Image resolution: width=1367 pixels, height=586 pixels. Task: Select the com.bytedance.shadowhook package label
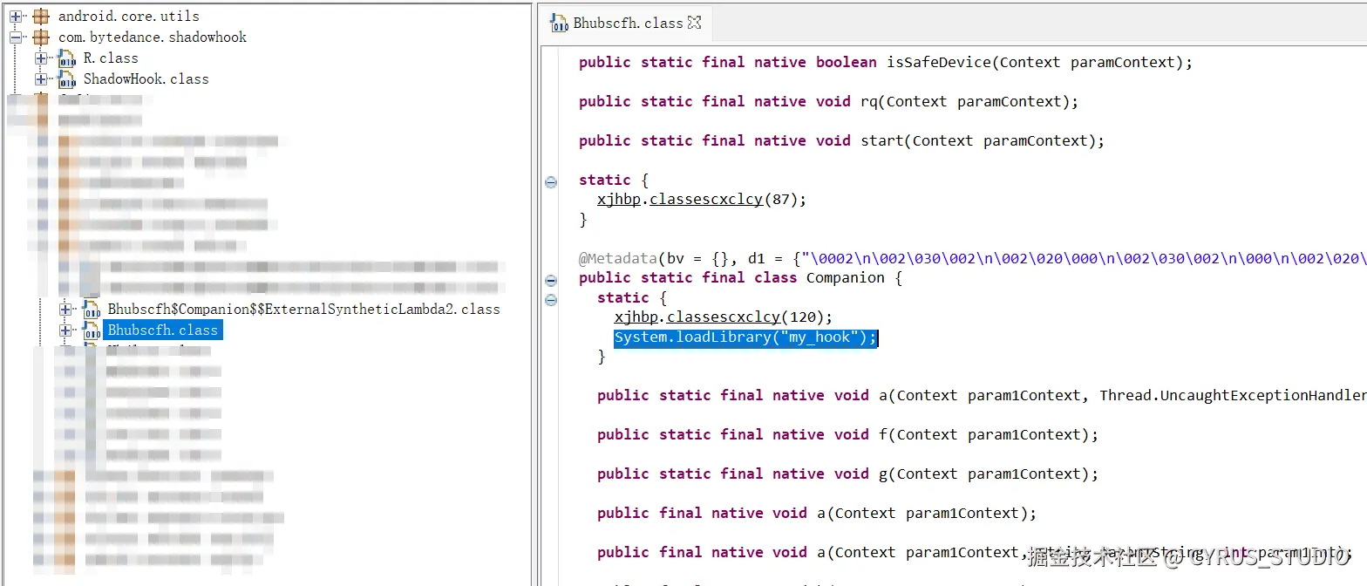pos(153,37)
